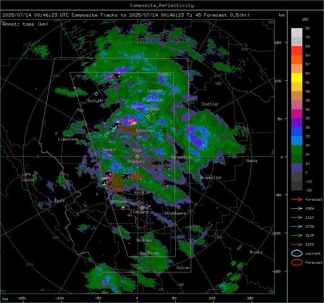Click the Banff town label
Image resolution: width=324 pixels, height=303 pixels.
(x=59, y=201)
